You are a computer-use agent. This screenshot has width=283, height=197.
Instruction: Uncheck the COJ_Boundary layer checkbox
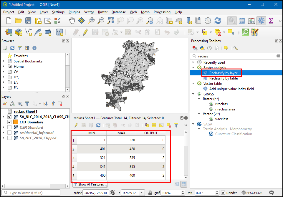coord(9,122)
